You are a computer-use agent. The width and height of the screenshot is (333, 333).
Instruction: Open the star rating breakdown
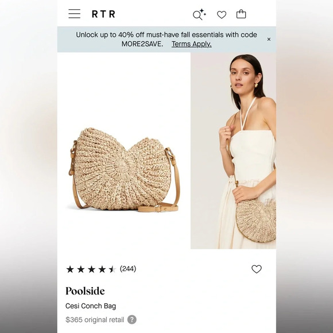[91, 269]
